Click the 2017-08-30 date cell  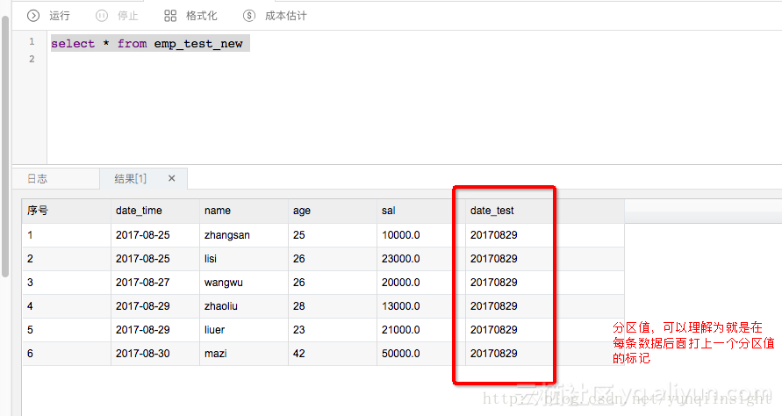[x=155, y=354]
